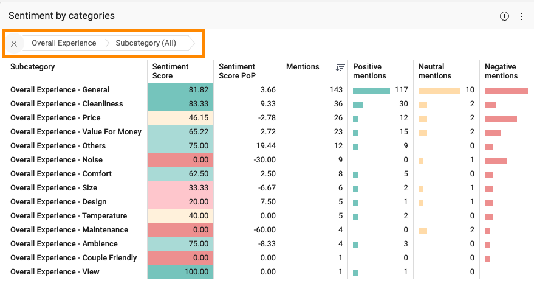Sort by Sentiment Score column header
This screenshot has height=289, width=534.
point(170,71)
